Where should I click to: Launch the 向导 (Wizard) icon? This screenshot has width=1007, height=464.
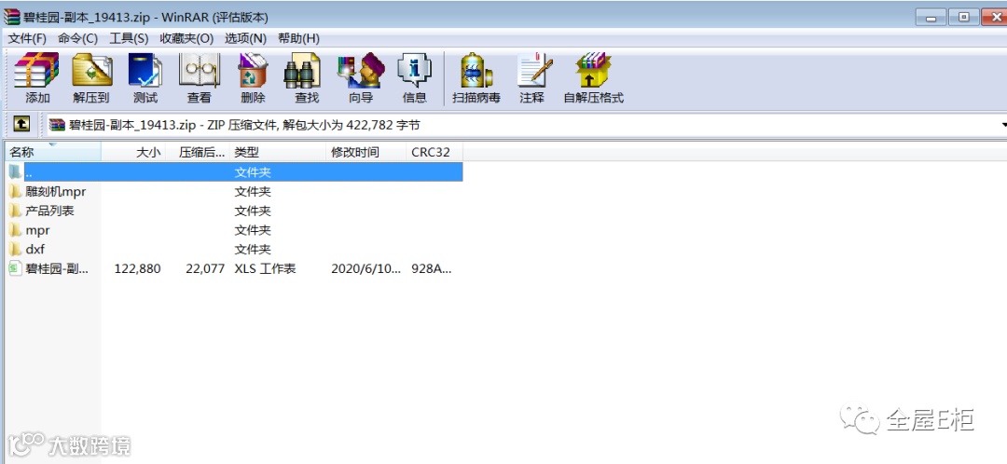[361, 70]
